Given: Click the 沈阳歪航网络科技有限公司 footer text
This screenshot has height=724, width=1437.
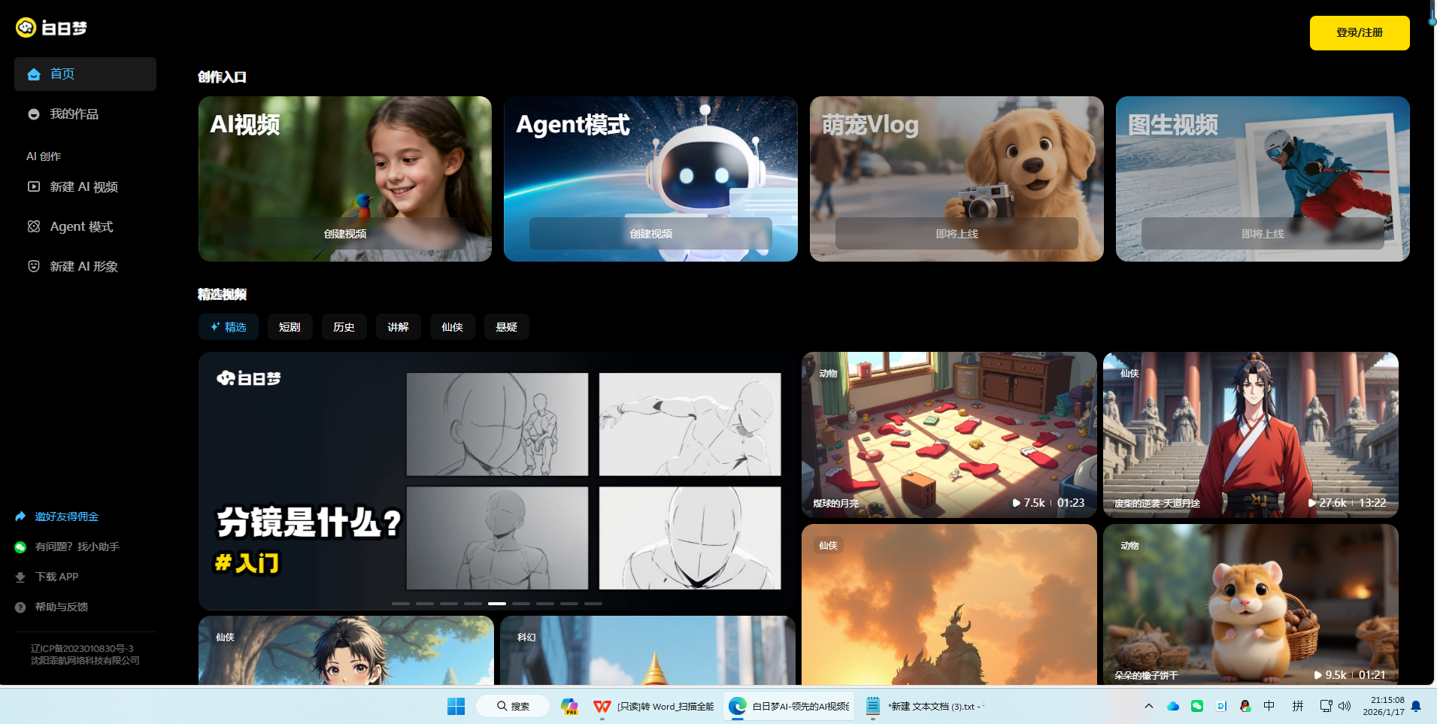Looking at the screenshot, I should (85, 660).
